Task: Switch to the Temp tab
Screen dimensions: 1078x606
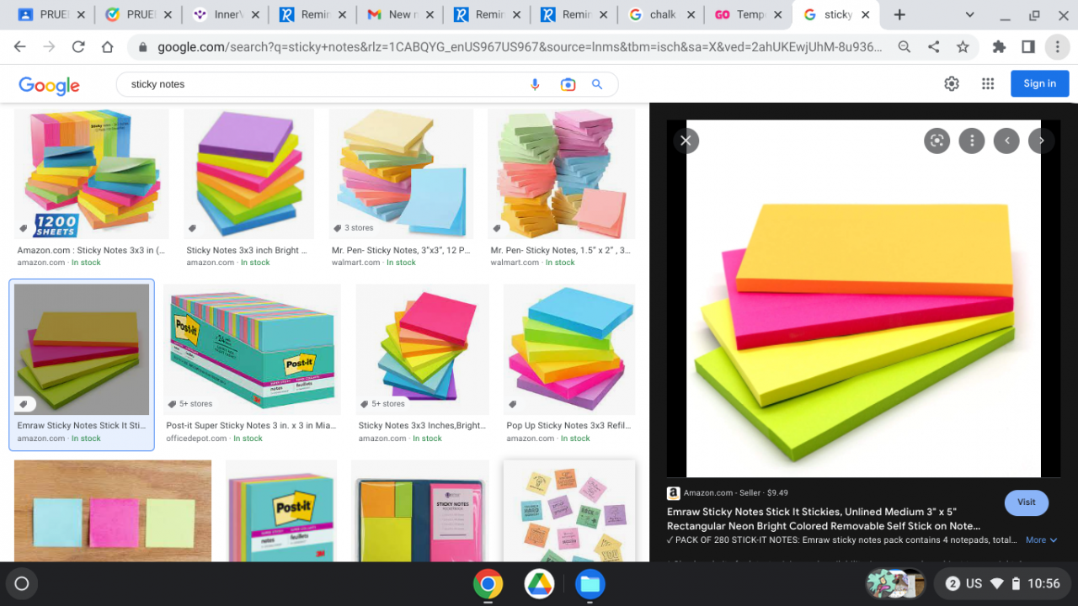Action: (748, 14)
